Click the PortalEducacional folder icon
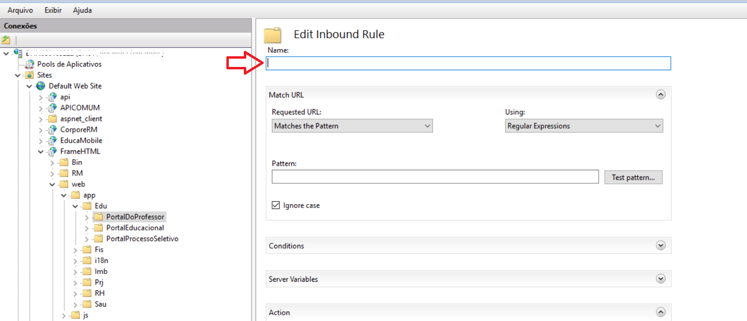The height and width of the screenshot is (321, 747). pos(98,228)
